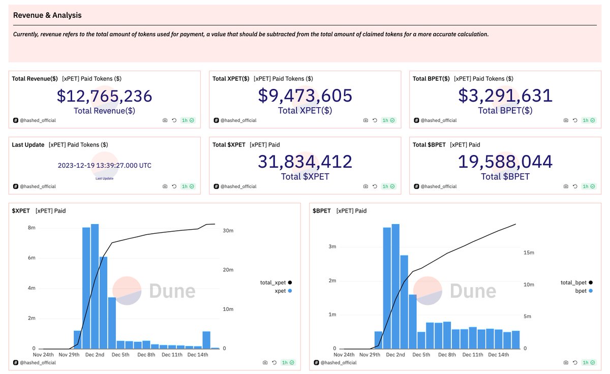Viewport: 610px width, 374px height.
Task: Select the $9,473,605 value
Action: pos(305,96)
